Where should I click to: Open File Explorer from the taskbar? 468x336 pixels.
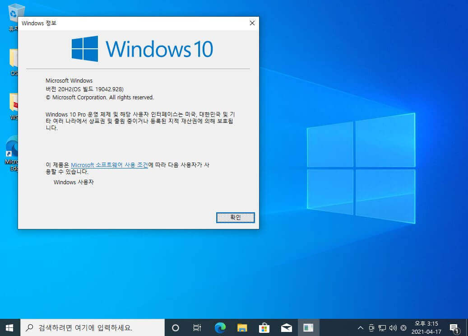[x=242, y=327]
